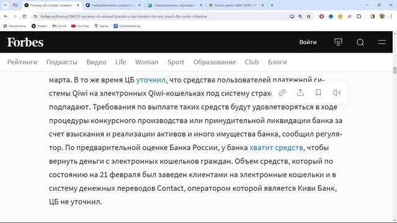
Task: Close the Купить акции QIWI tab
Action: (262, 5)
